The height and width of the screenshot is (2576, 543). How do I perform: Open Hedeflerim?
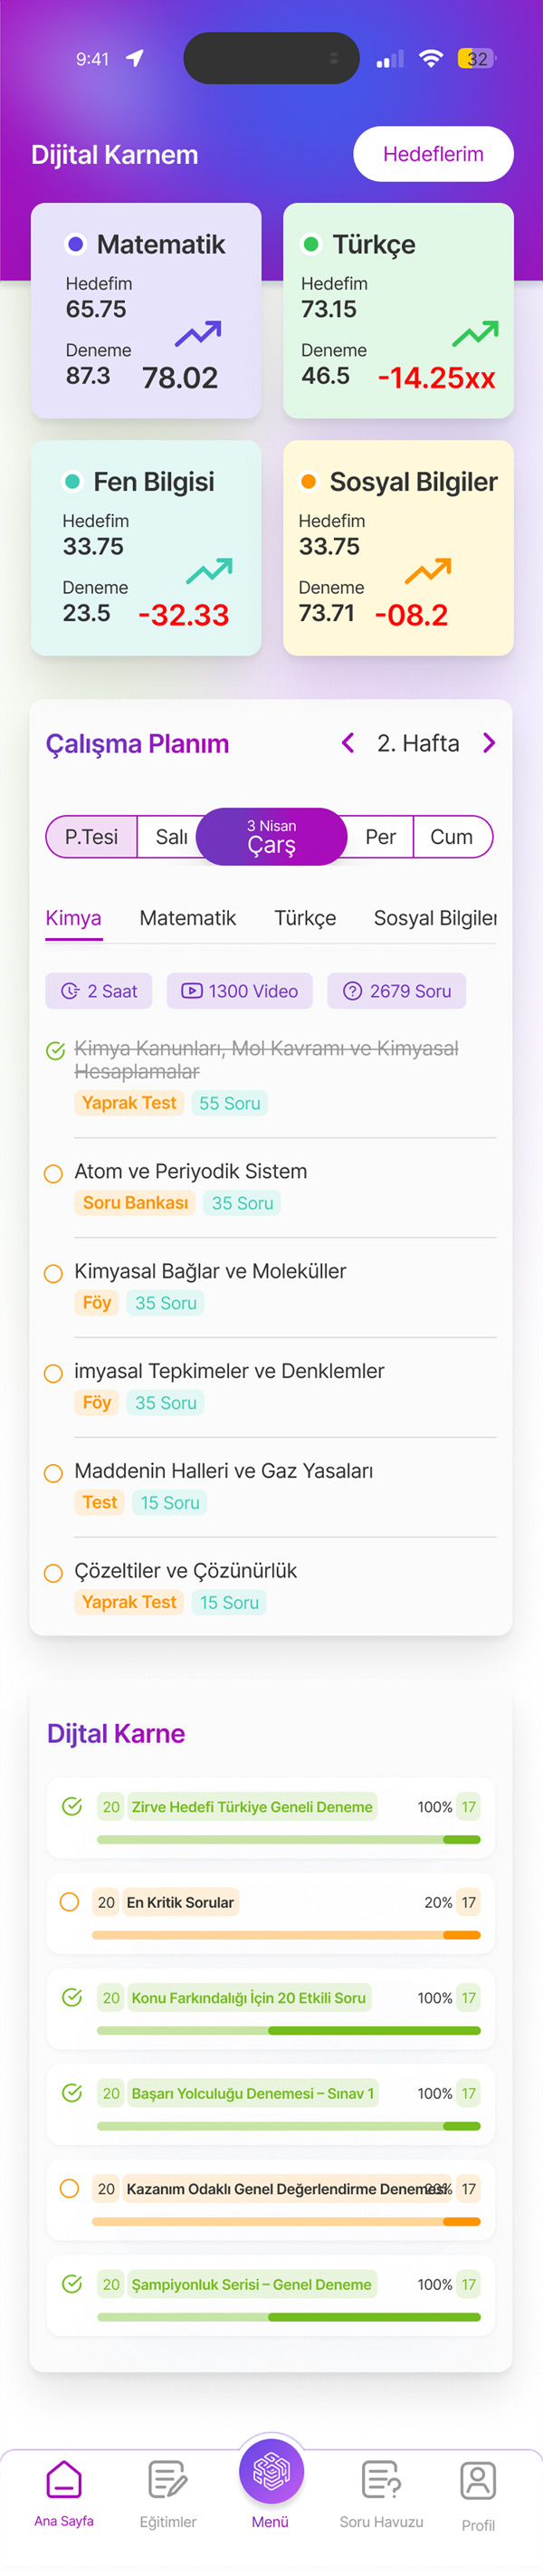[x=433, y=153]
